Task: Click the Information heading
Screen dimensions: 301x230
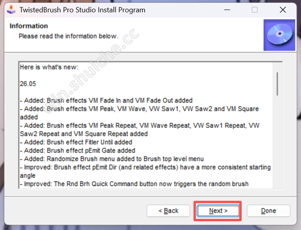Action: pos(29,26)
